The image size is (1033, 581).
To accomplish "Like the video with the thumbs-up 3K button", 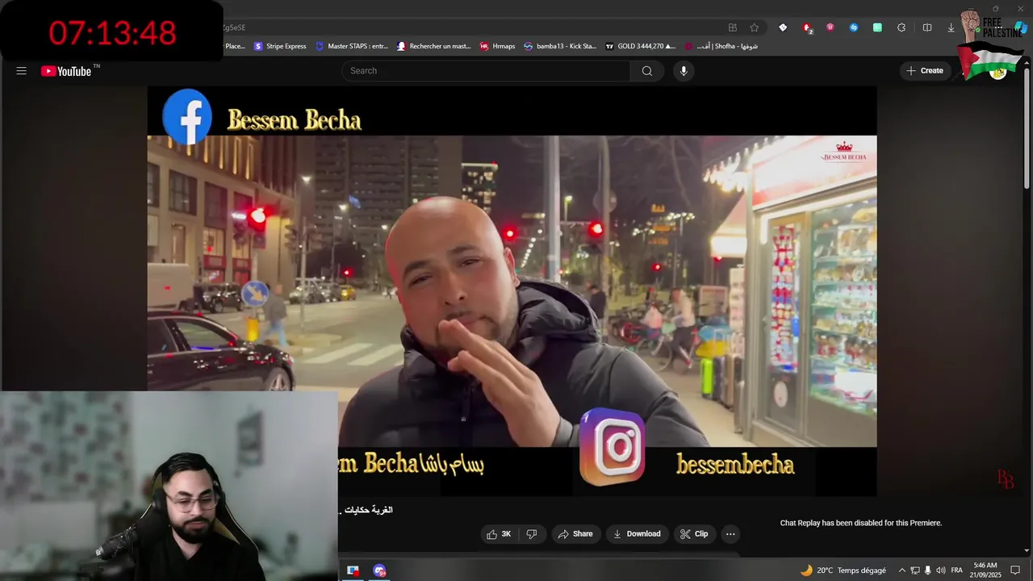I will click(499, 534).
